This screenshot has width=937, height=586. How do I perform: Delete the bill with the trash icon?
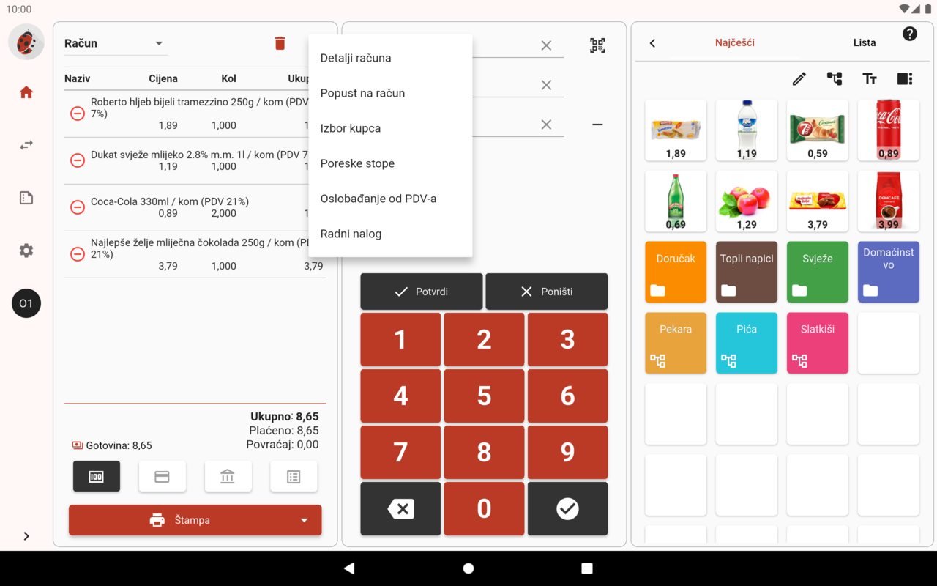pos(280,43)
